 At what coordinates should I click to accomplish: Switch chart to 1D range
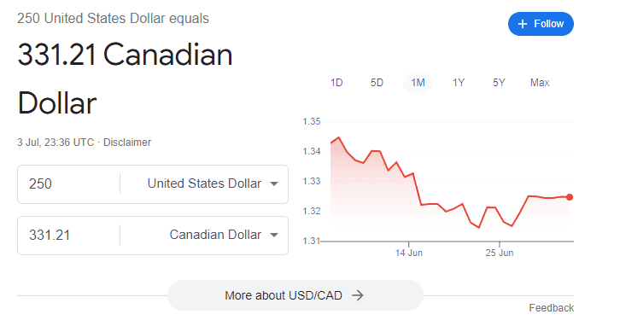pyautogui.click(x=336, y=83)
